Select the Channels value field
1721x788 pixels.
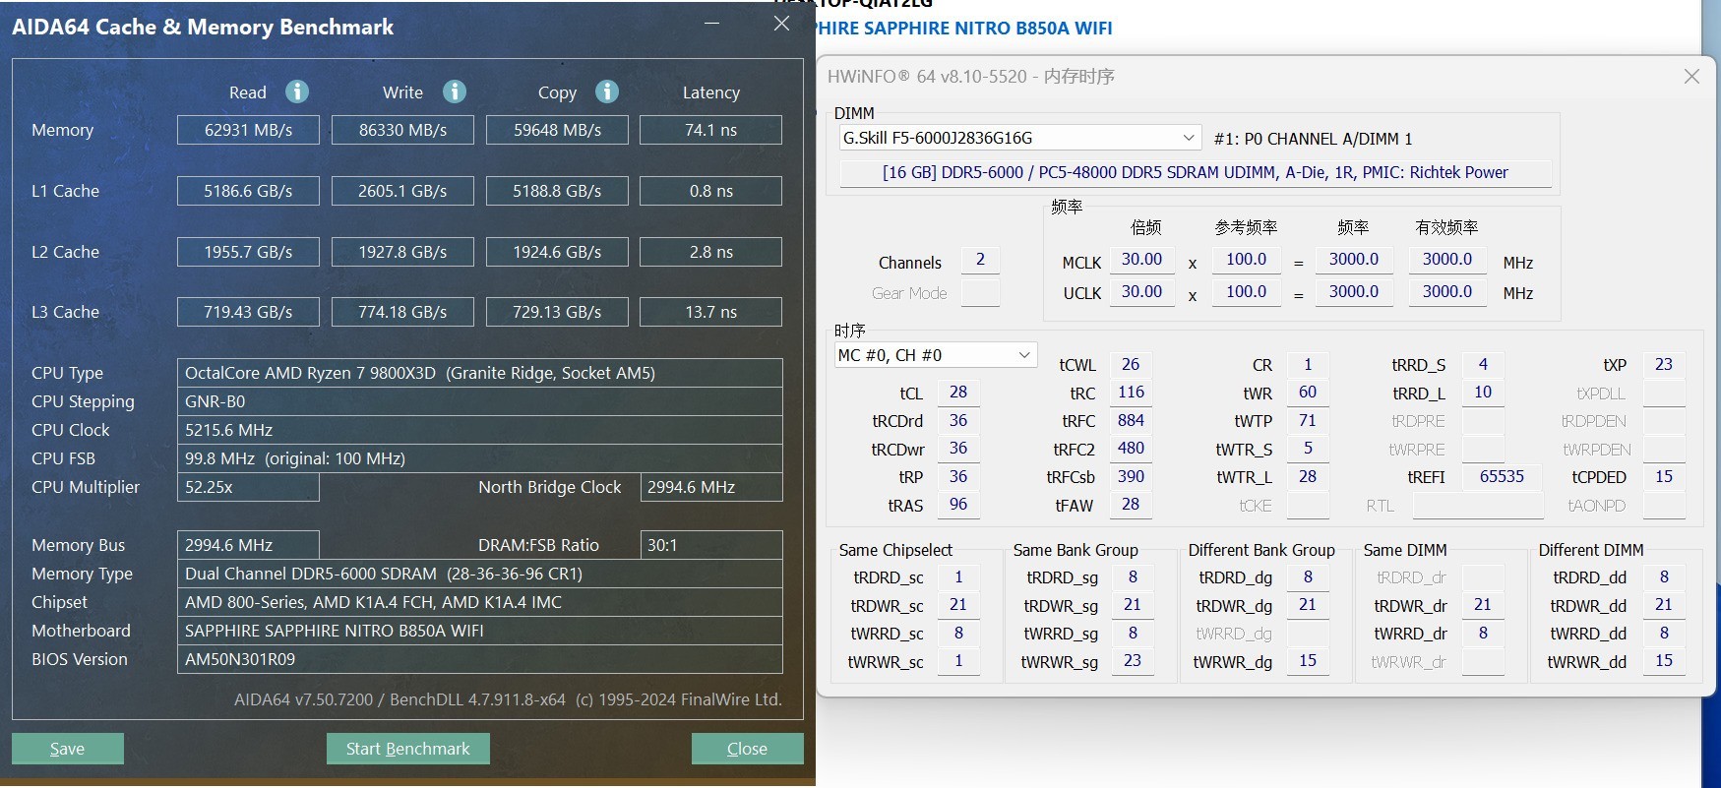coord(980,260)
